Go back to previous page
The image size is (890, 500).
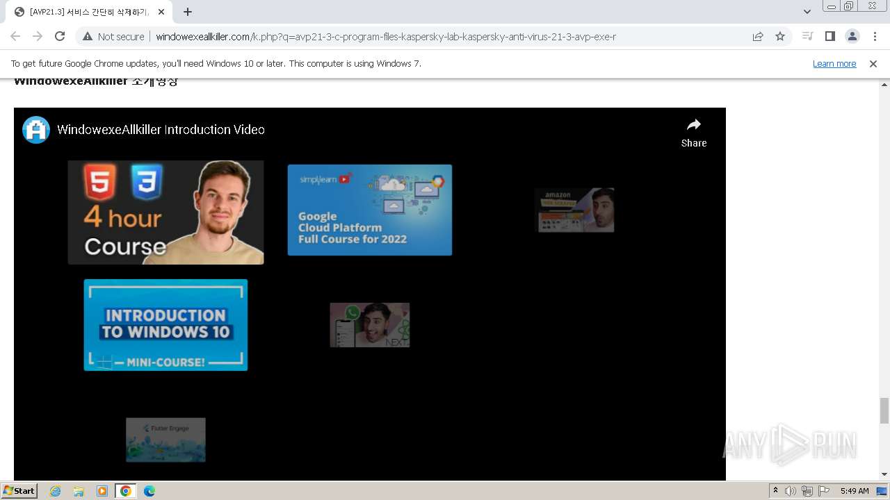click(15, 37)
